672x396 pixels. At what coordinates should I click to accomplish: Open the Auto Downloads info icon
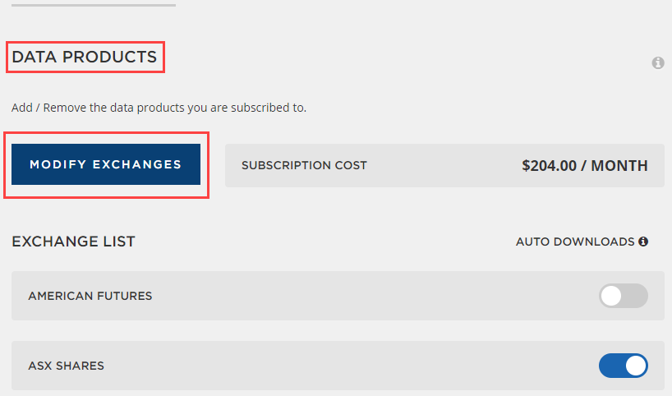pyautogui.click(x=643, y=242)
